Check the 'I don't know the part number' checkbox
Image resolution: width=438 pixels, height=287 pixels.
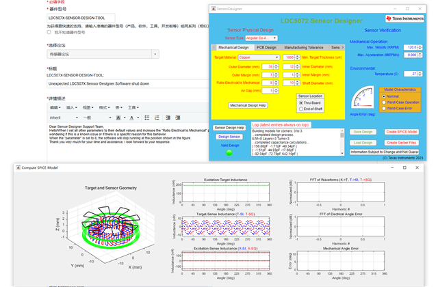click(x=49, y=32)
